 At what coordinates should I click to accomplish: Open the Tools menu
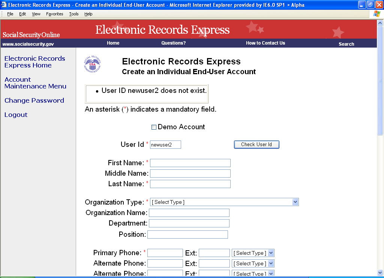(x=74, y=14)
